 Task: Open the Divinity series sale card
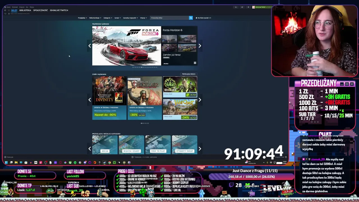(109, 98)
